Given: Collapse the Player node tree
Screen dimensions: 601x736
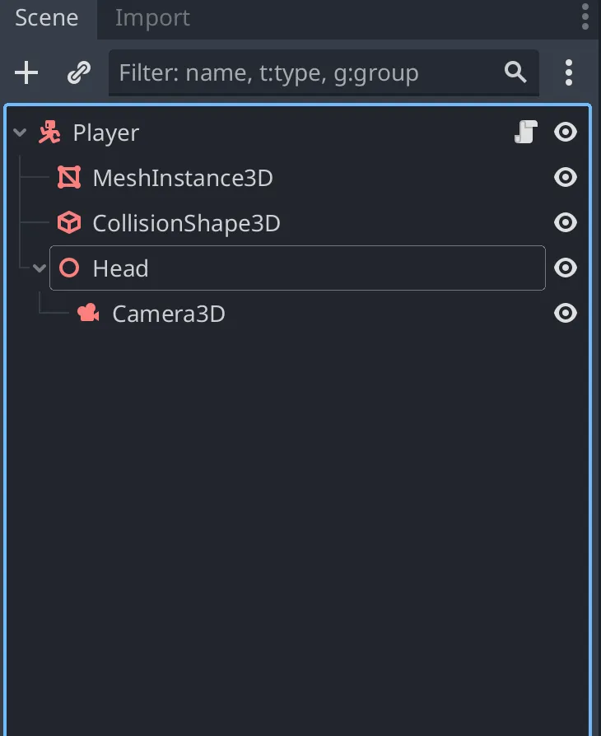Looking at the screenshot, I should coord(21,133).
